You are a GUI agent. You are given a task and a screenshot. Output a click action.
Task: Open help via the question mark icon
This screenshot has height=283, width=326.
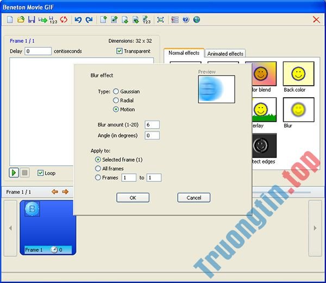pos(186,20)
